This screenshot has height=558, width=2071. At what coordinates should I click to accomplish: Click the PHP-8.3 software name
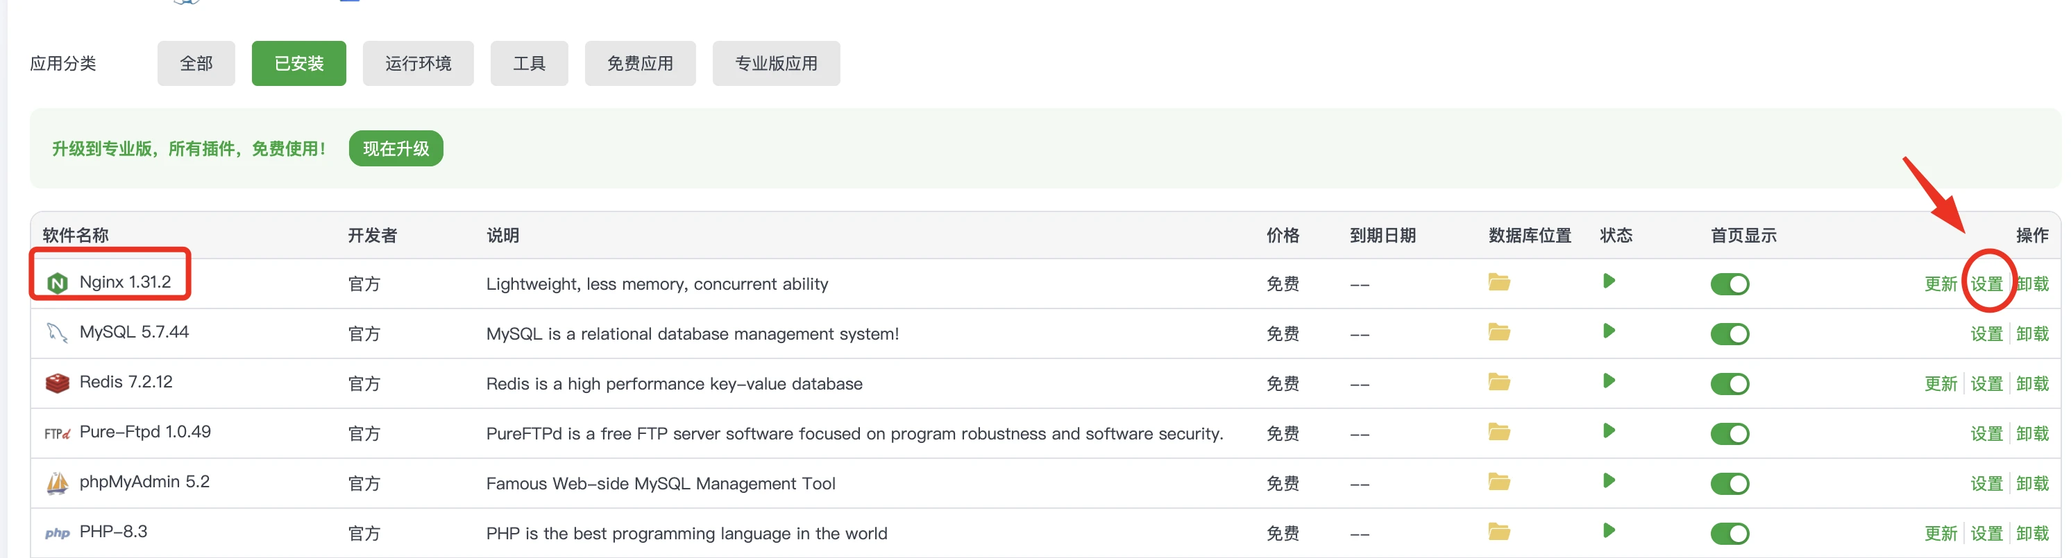113,532
